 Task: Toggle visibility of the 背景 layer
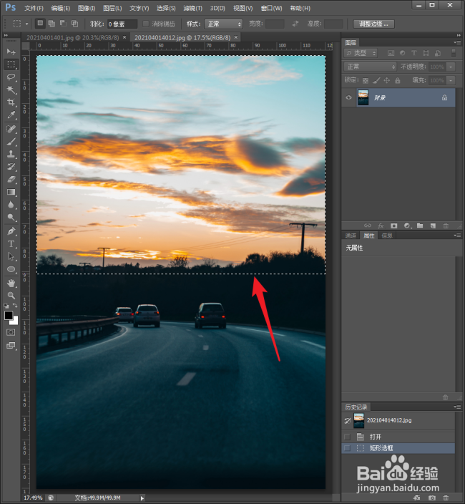pyautogui.click(x=349, y=97)
